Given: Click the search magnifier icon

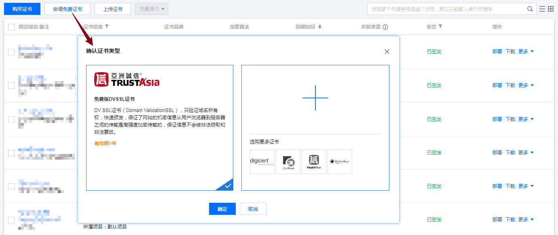Looking at the screenshot, I should [530, 9].
